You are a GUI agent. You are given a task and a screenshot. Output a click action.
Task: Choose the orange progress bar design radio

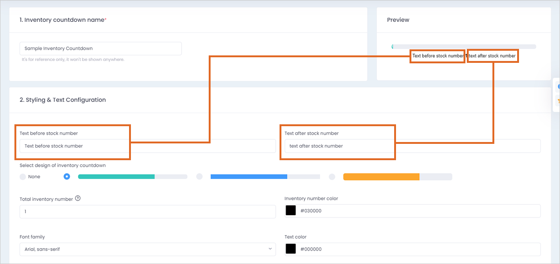332,176
